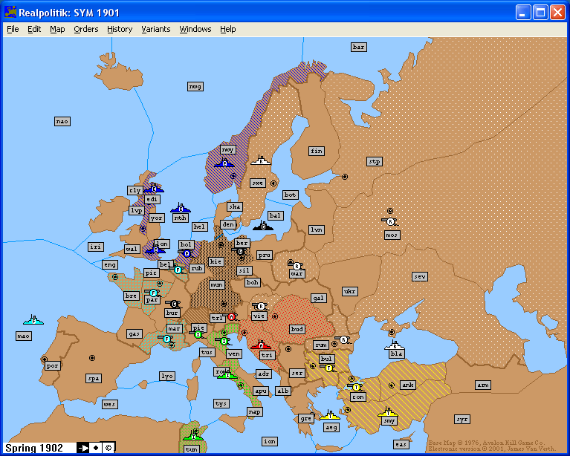Click the 'Spring 1902' season indicator
Image resolution: width=570 pixels, height=456 pixels.
click(34, 448)
